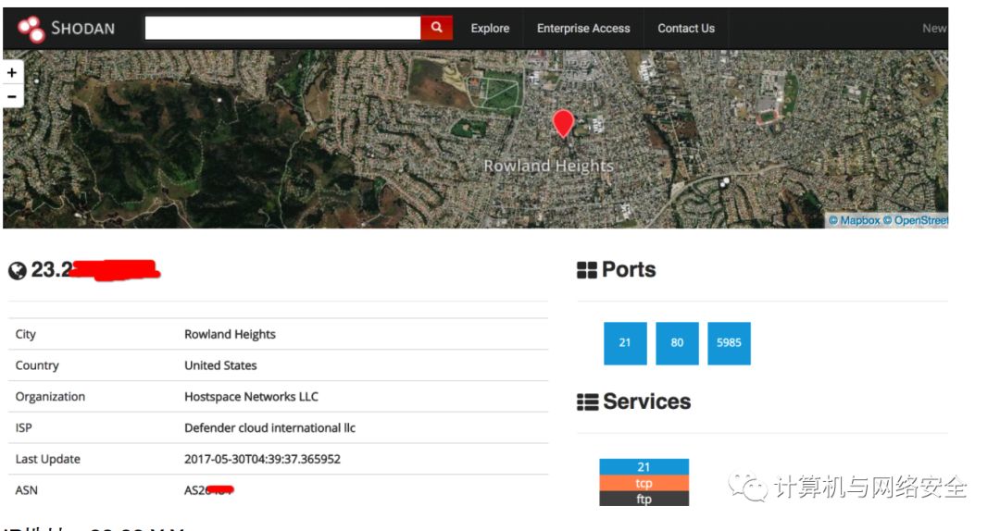Select port 21 button
Viewport: 1000px width, 531px height.
click(x=625, y=343)
